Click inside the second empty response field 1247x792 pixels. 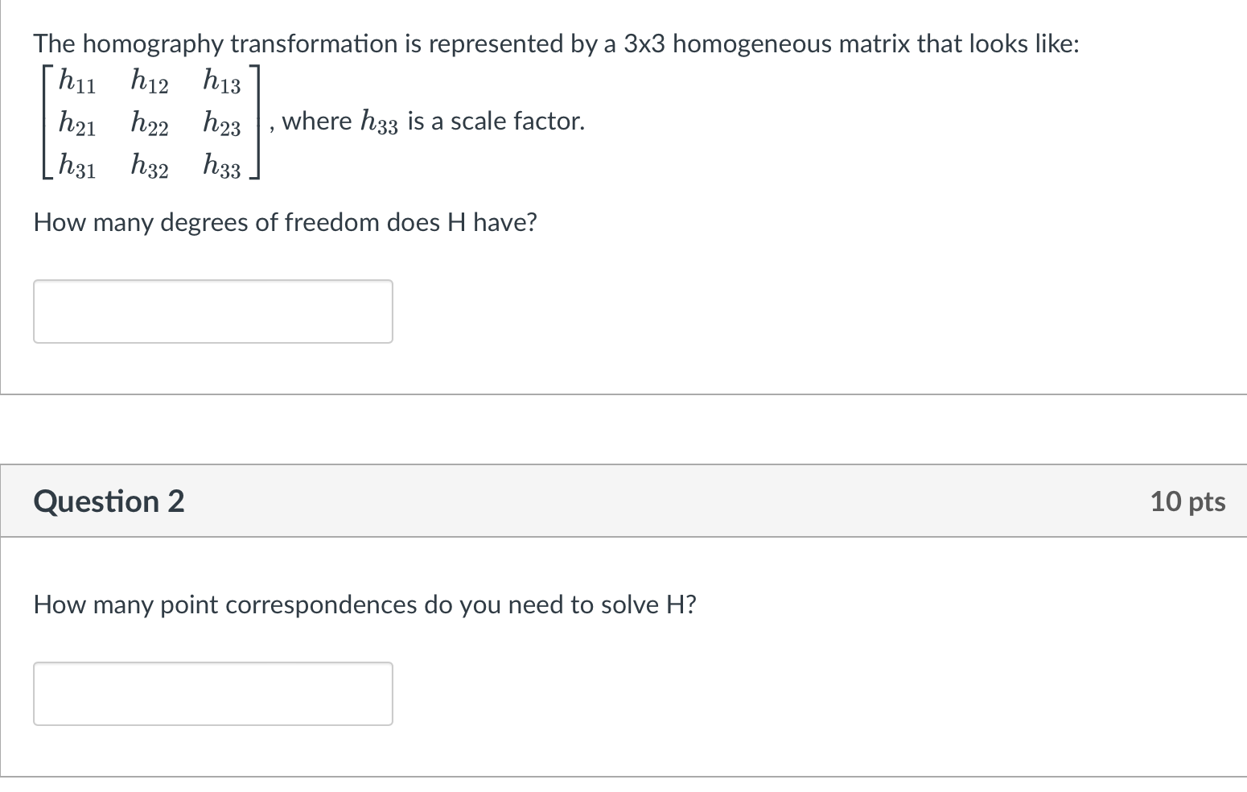[212, 693]
